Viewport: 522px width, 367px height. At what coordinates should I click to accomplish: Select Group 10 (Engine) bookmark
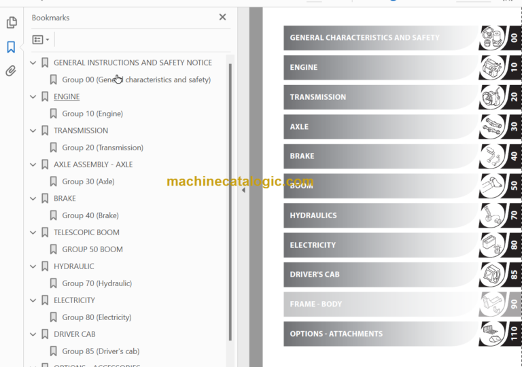(92, 113)
